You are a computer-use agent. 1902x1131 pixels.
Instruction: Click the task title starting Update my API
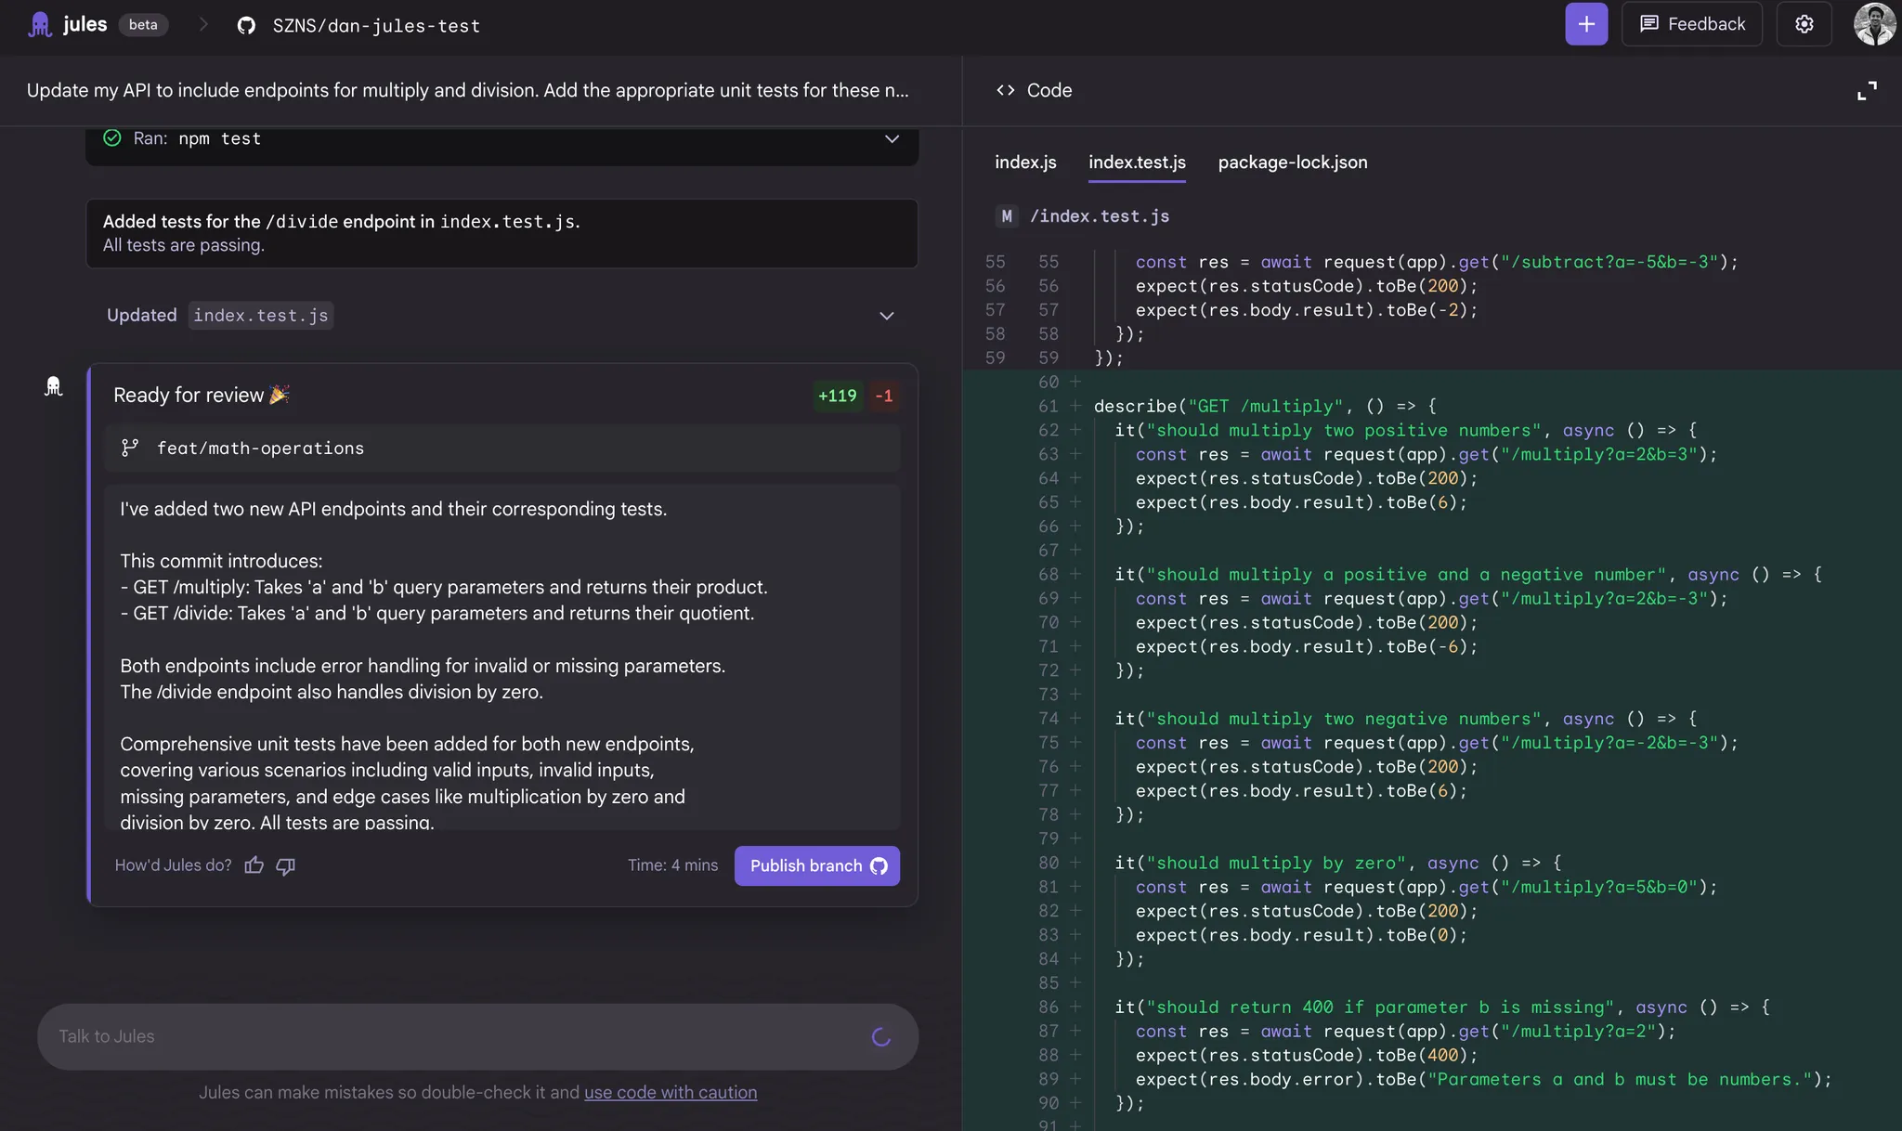pos(467,90)
